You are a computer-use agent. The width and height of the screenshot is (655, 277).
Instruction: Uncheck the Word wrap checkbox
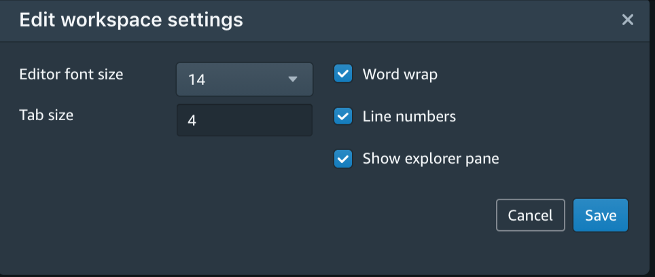(343, 74)
